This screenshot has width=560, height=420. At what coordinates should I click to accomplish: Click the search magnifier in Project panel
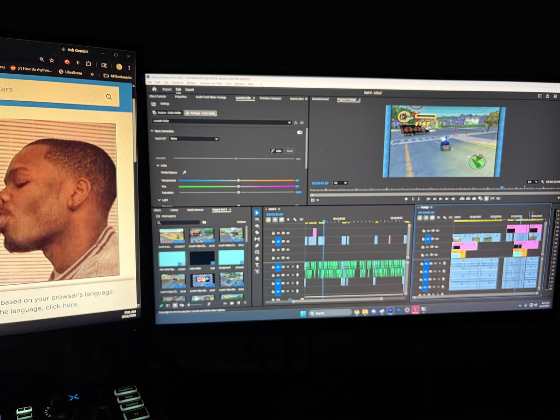pyautogui.click(x=159, y=223)
